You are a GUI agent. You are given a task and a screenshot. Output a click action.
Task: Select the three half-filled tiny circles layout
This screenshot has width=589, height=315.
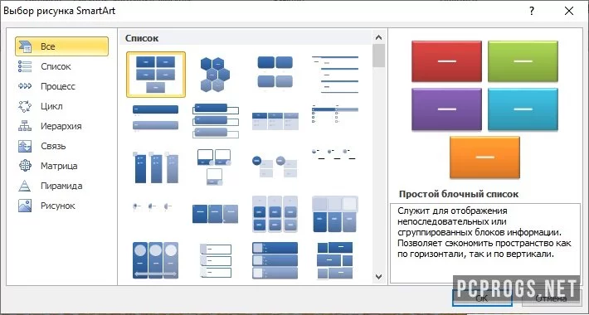point(153,206)
